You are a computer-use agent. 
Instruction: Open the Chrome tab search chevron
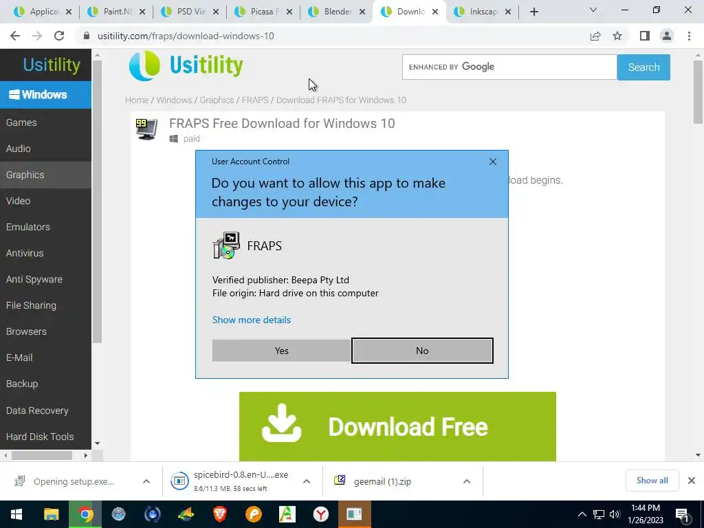(593, 10)
